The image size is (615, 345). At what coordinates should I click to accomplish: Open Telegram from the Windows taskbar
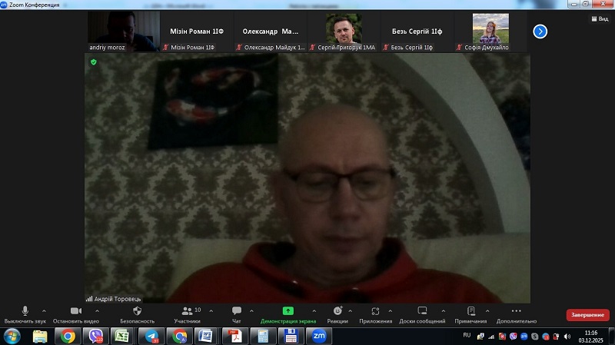(x=152, y=336)
